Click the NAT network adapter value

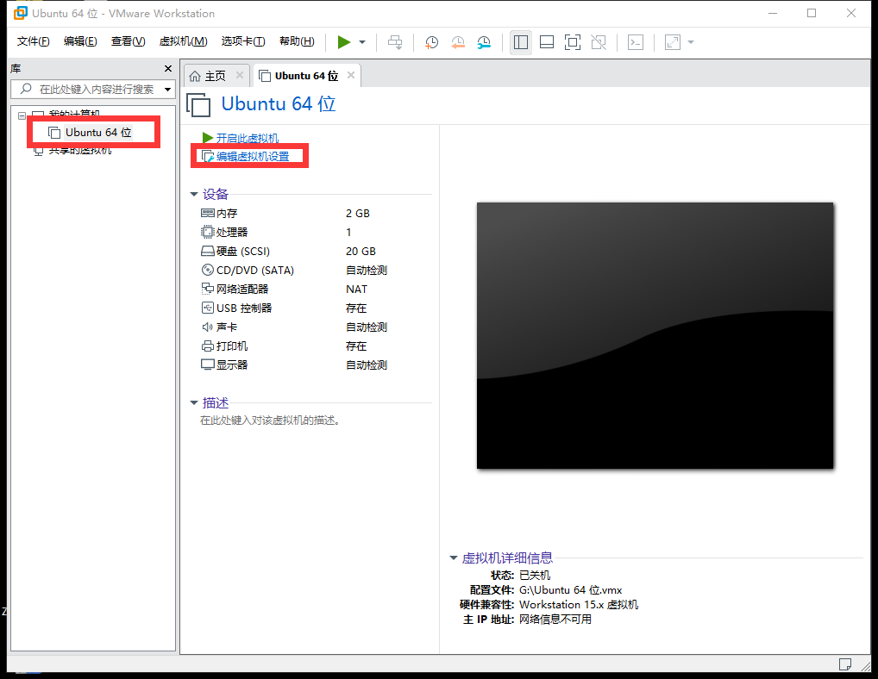(x=357, y=290)
